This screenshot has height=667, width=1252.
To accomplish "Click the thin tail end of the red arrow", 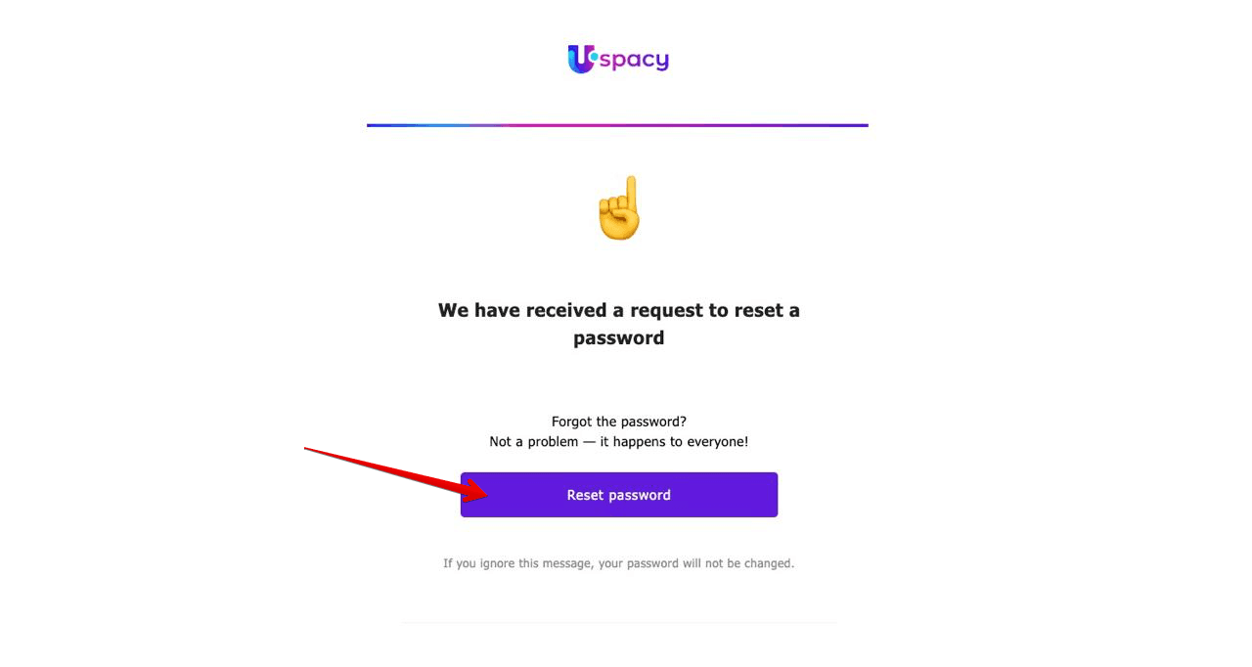I will (x=309, y=450).
